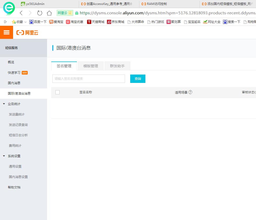Click the green lock security icon
Viewport: 256px width, 220px height.
[x=77, y=13]
